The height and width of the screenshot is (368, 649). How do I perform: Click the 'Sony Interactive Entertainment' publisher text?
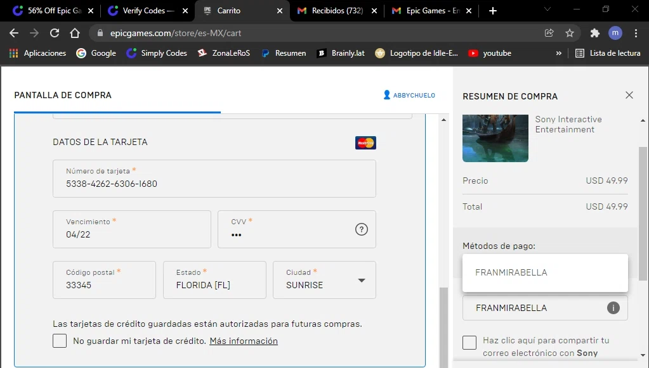click(x=568, y=124)
